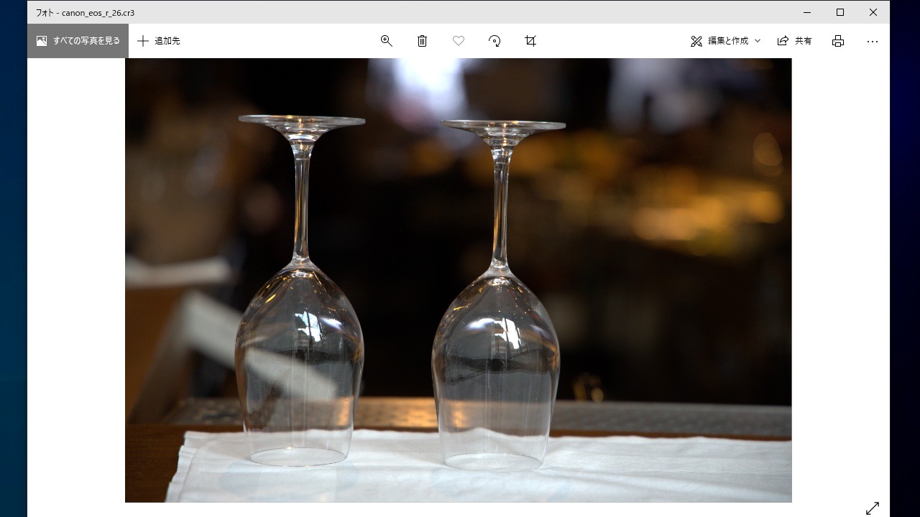Open the 'すべての写真を見る' all photos view
This screenshot has height=517, width=920.
(x=78, y=41)
